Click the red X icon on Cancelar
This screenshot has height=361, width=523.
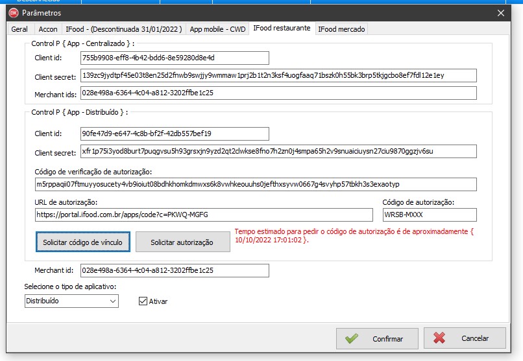coord(439,338)
